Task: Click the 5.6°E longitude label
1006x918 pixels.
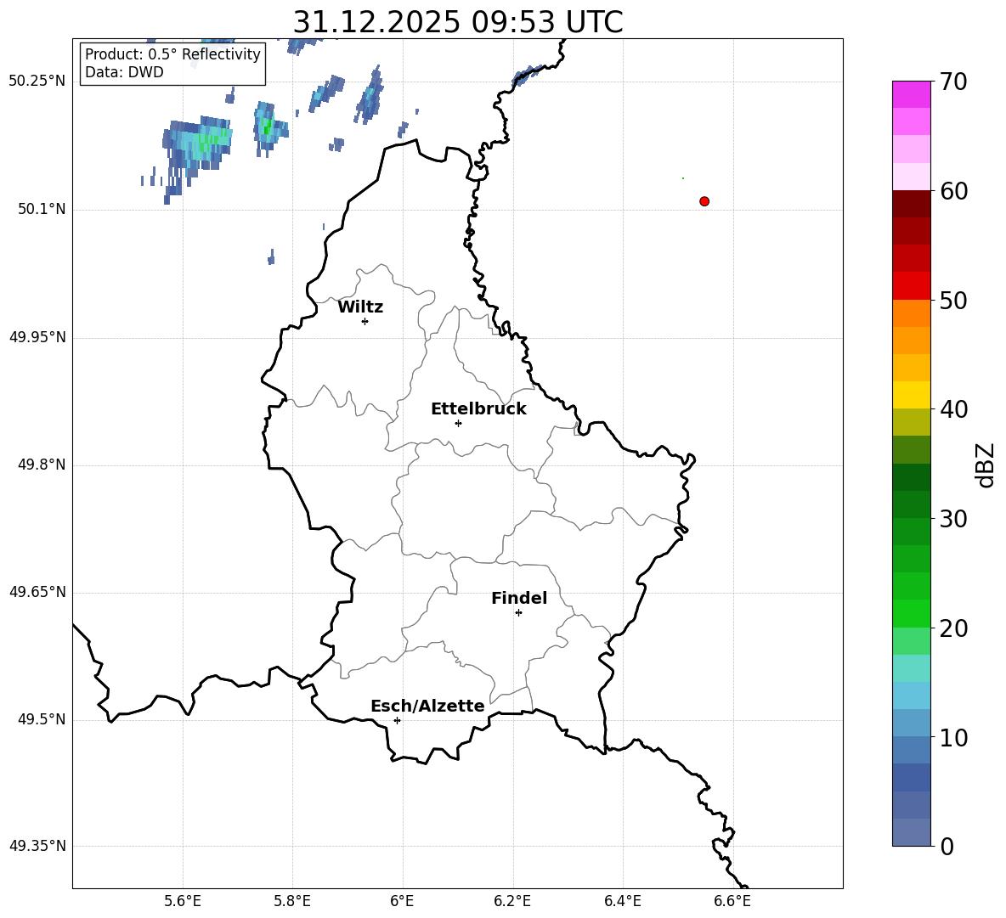Action: (x=183, y=901)
